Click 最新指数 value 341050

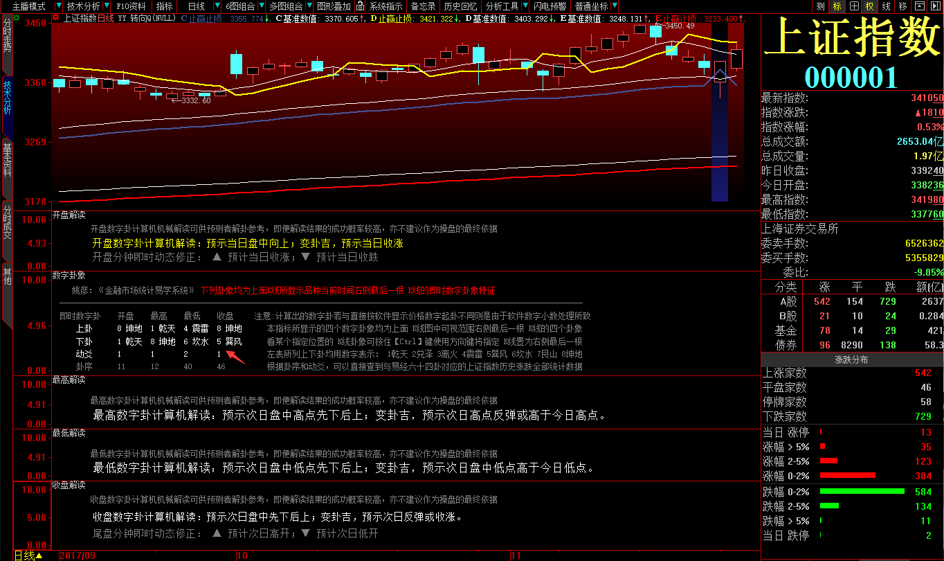pos(927,98)
